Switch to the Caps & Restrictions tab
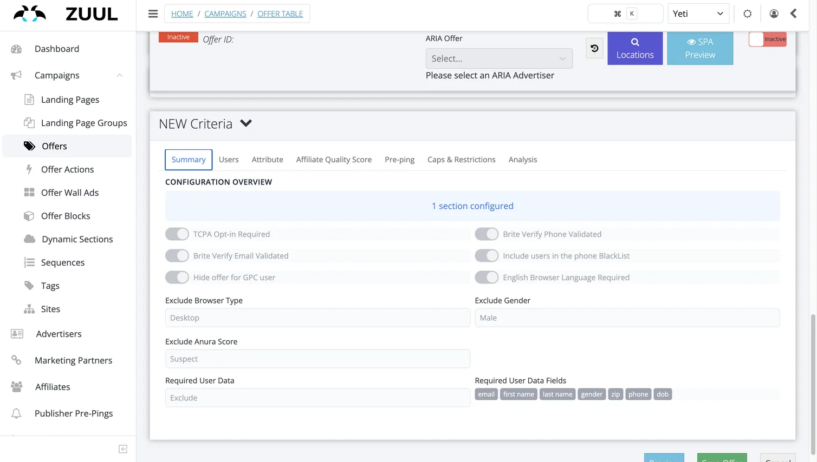This screenshot has height=462, width=817. [462, 160]
